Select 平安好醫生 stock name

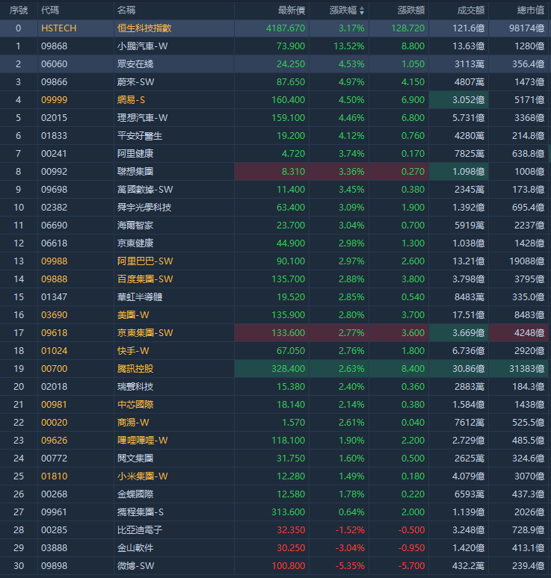[140, 136]
